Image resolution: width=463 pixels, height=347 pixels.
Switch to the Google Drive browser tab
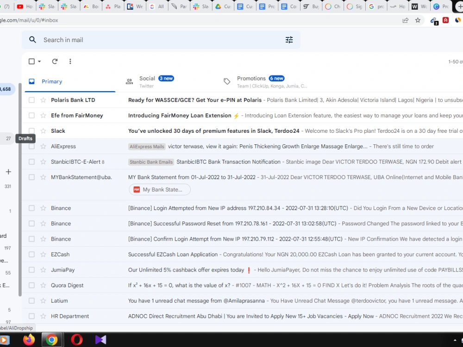(x=224, y=6)
